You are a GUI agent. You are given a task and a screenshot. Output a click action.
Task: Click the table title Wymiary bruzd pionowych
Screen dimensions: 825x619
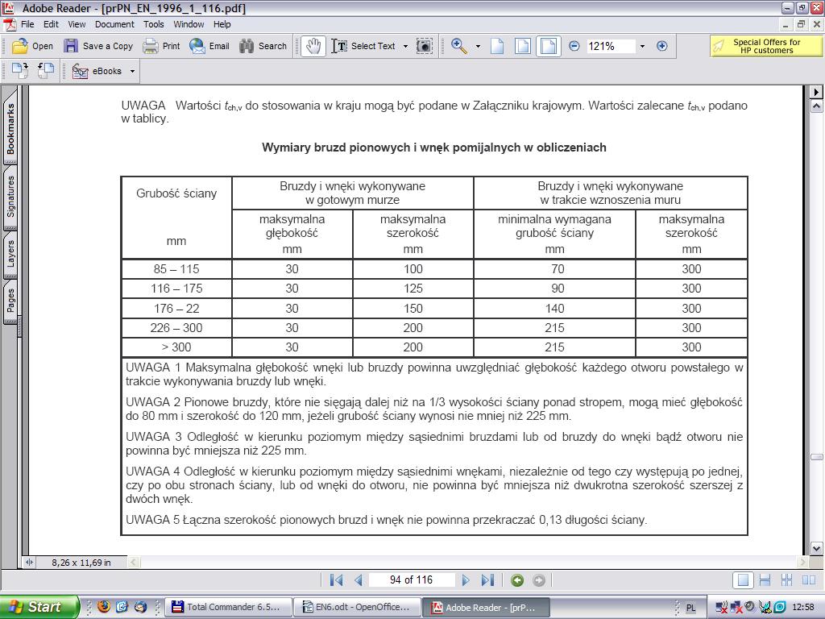coord(434,147)
